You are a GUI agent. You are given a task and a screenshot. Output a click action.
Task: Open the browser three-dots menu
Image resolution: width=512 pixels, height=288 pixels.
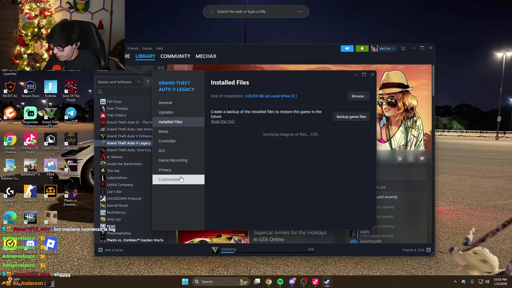click(300, 12)
